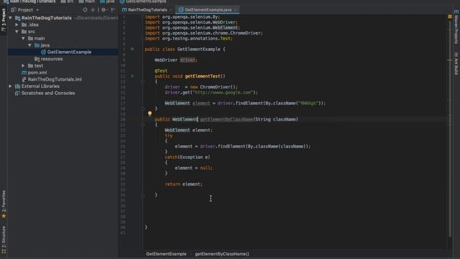Image resolution: width=460 pixels, height=259 pixels.
Task: Click fold marker at getElementTest opening brace
Action: (x=143, y=81)
